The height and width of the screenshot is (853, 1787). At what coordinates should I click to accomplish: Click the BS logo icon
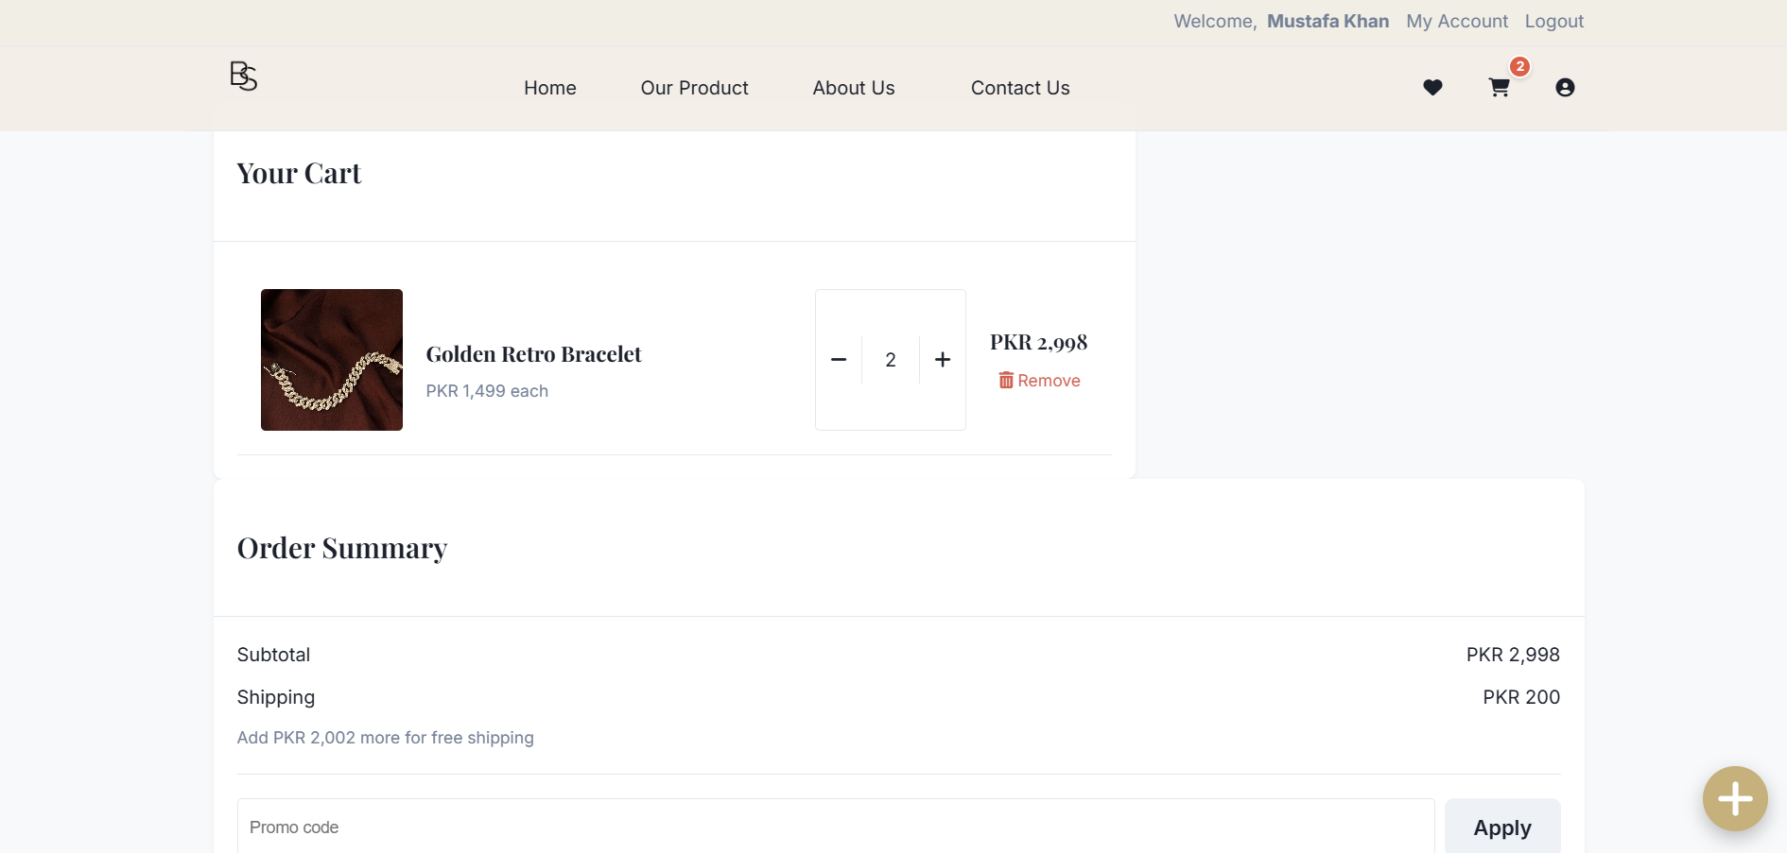tap(243, 76)
